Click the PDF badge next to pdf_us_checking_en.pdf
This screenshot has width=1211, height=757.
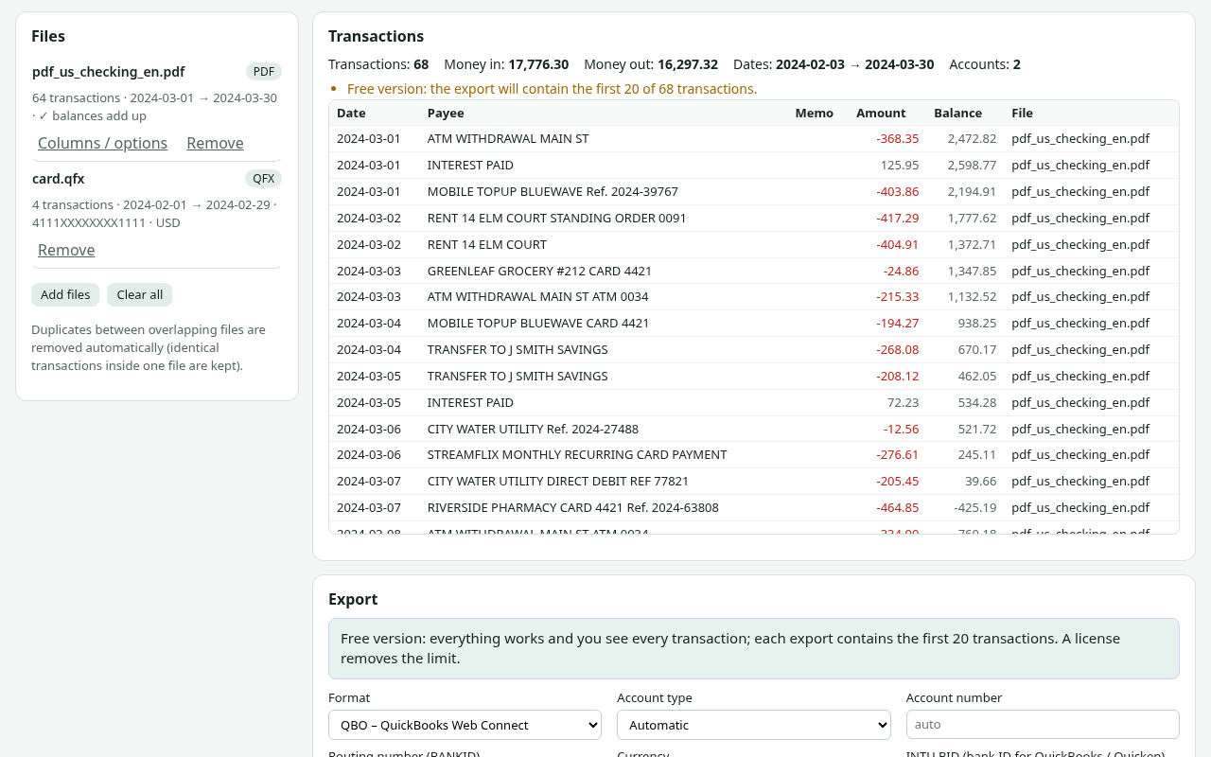point(264,72)
